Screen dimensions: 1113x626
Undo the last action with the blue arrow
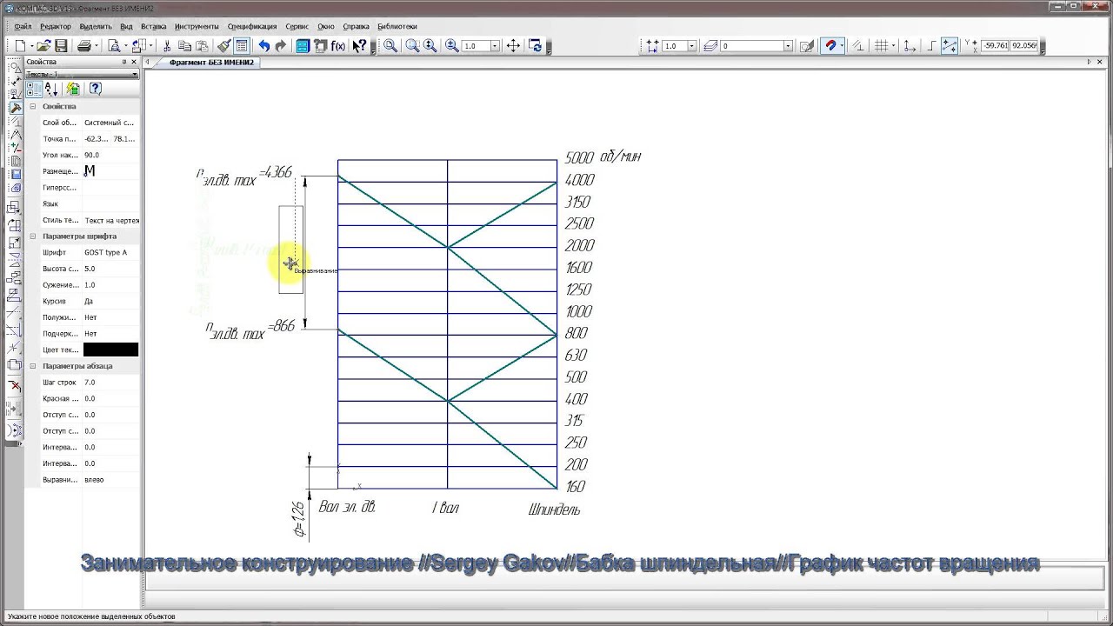tap(263, 45)
